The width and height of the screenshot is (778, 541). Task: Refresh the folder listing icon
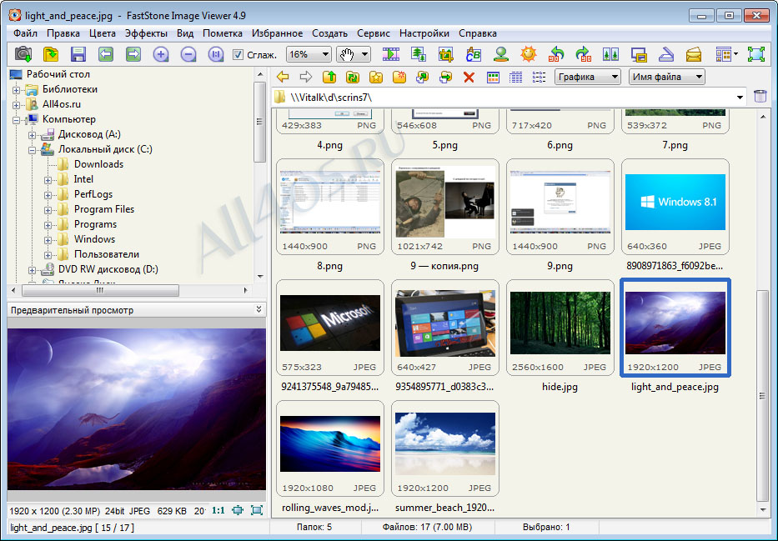tap(352, 77)
